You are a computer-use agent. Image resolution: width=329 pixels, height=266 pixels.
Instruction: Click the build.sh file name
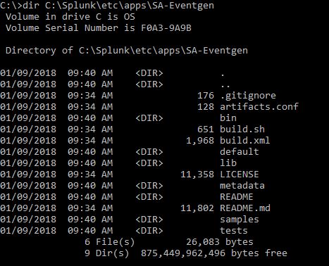coord(242,129)
